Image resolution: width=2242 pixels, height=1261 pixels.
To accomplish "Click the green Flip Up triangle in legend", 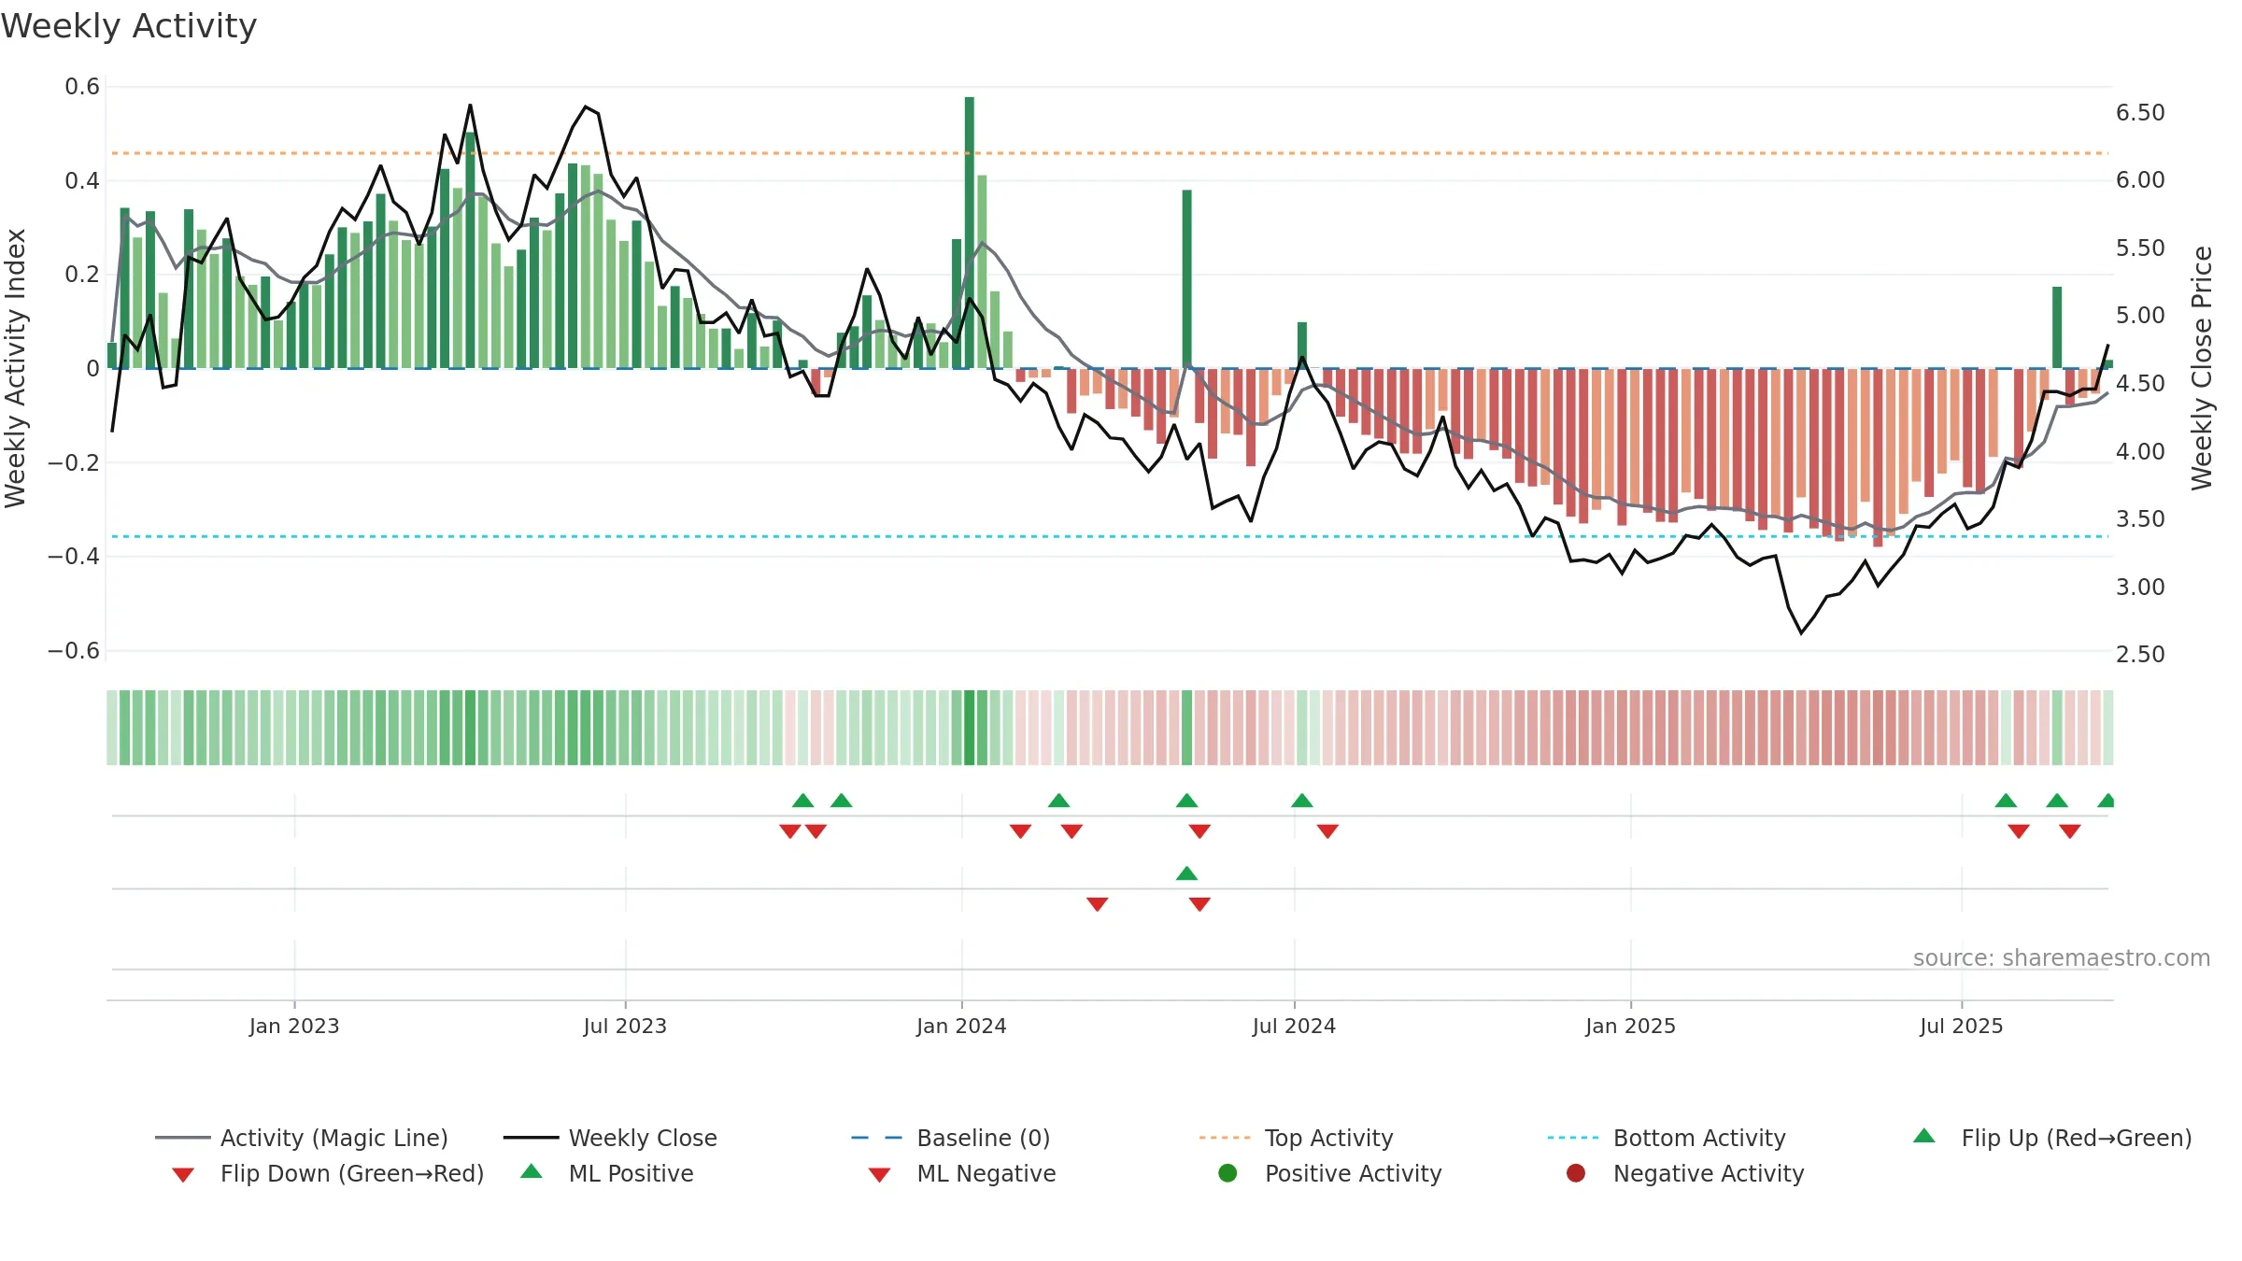I will [1924, 1136].
